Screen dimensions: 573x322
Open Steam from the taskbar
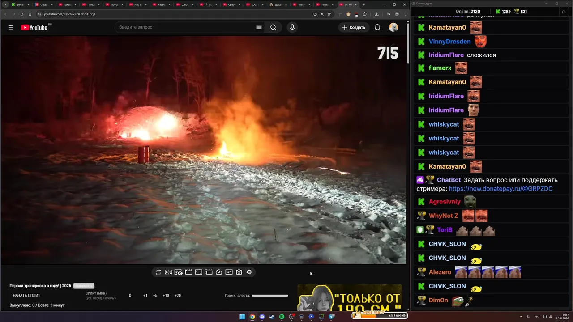pyautogui.click(x=272, y=317)
